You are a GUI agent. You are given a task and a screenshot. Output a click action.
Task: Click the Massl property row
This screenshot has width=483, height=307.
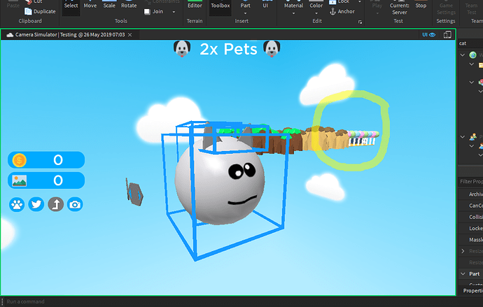[470, 240]
